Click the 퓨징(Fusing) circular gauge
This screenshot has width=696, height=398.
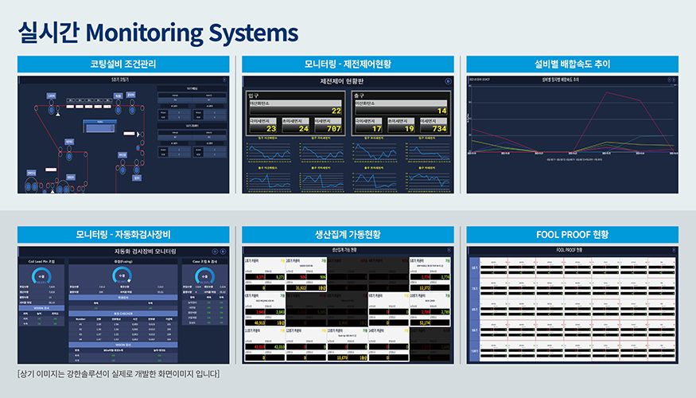(122, 275)
